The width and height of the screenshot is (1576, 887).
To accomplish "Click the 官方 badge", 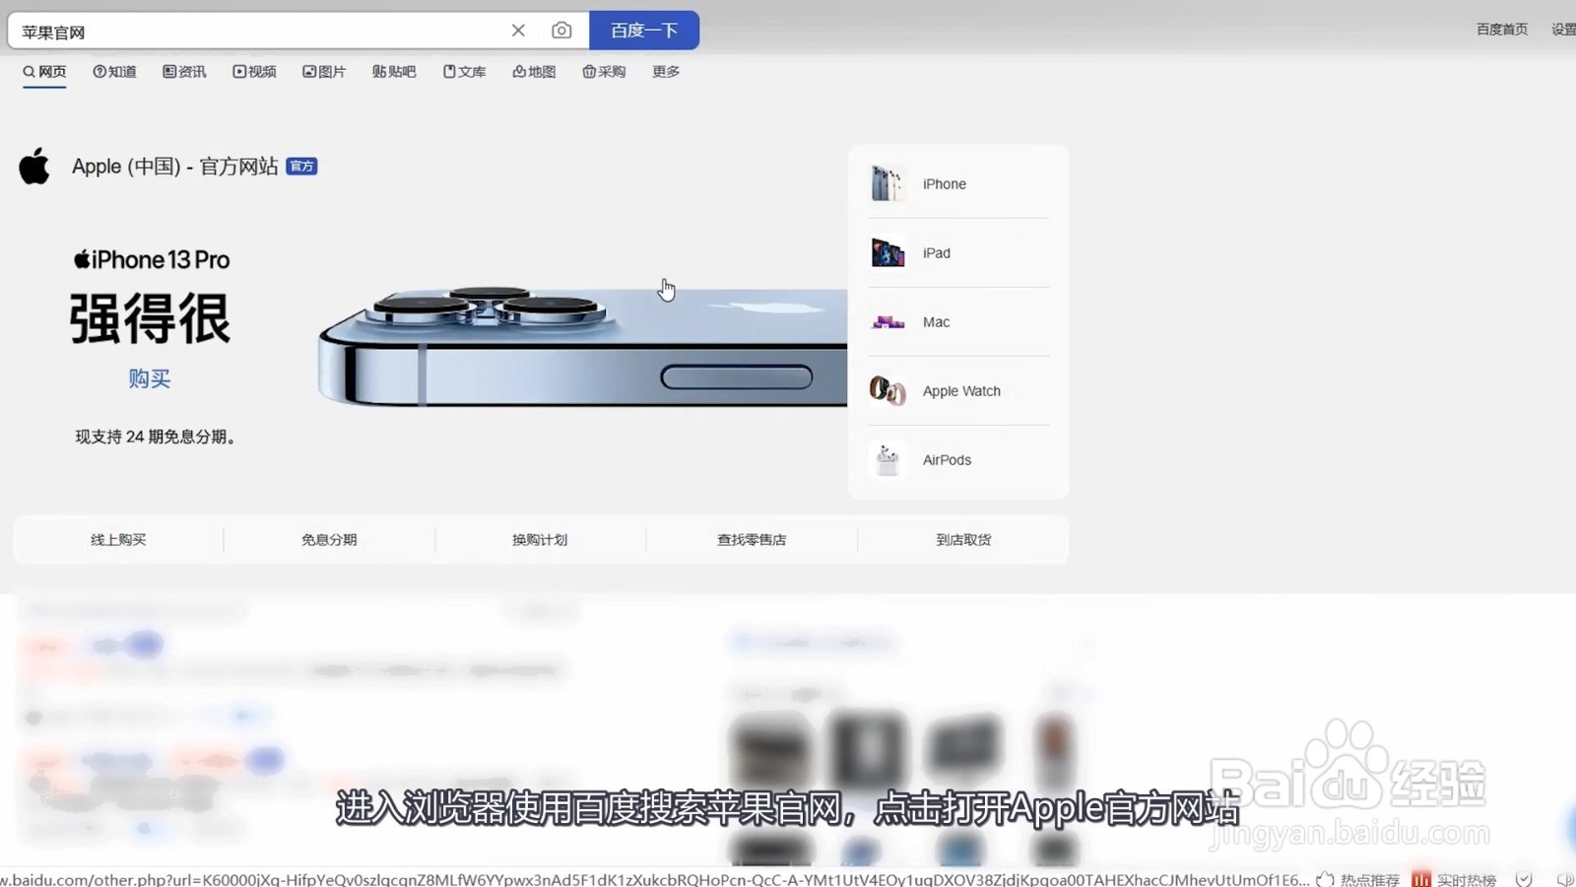I will [x=301, y=167].
